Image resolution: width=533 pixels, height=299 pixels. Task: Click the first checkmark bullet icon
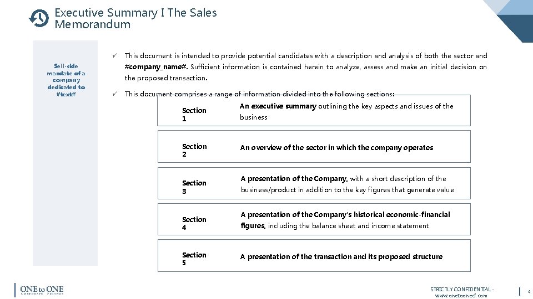pos(113,55)
